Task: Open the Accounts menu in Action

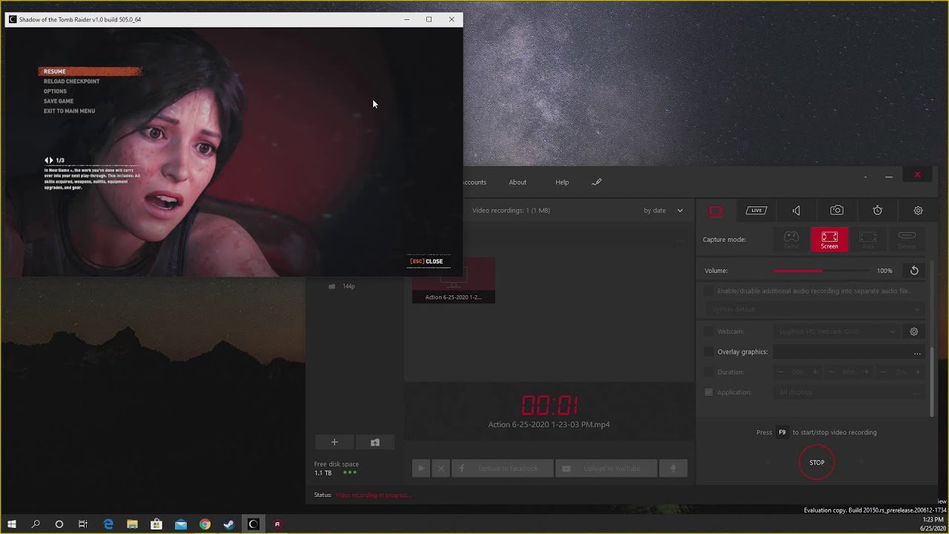Action: point(474,182)
